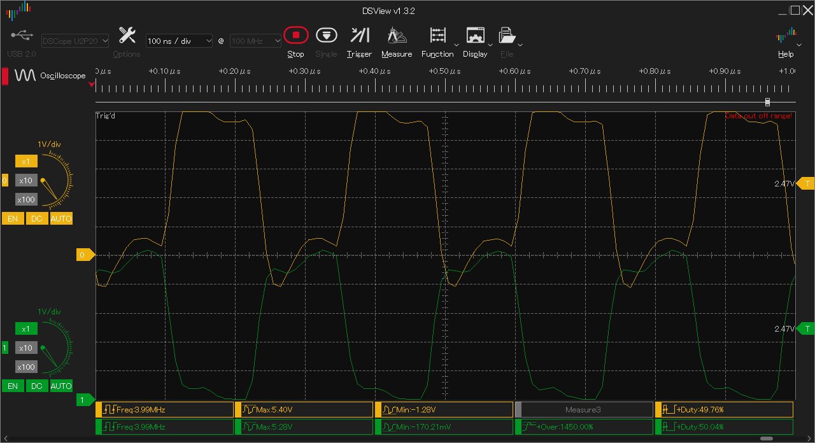Screen dimensions: 815x443
Task: Click the yellow +Duty:49.76% measurement
Action: 724,409
